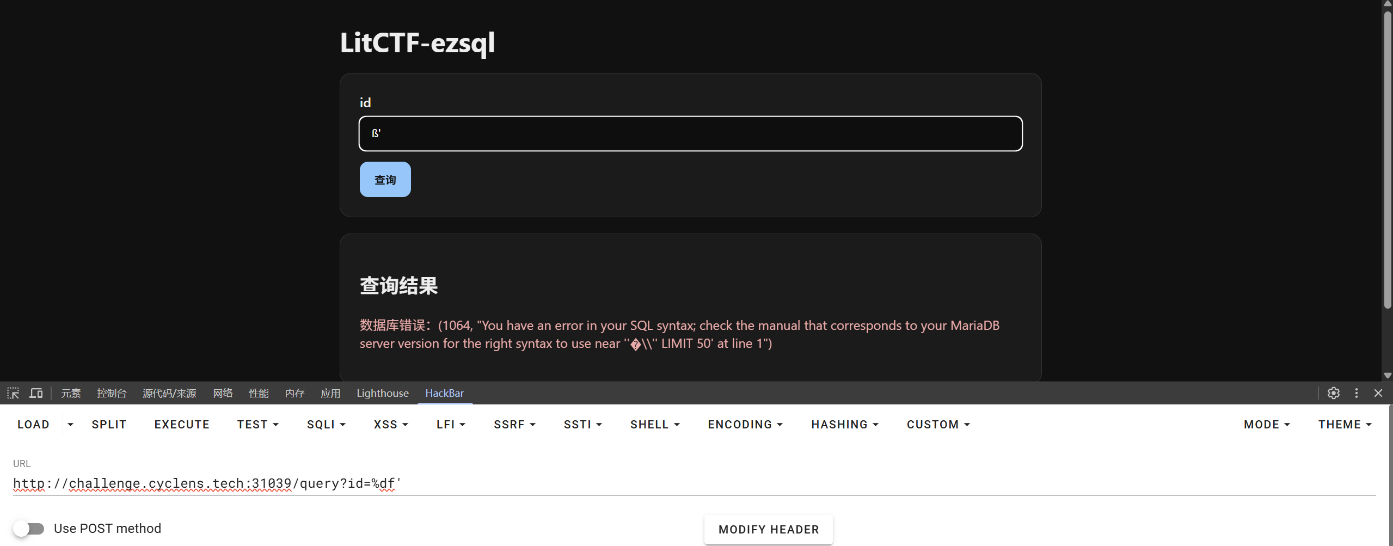Switch to the 控制台 console tab

(112, 393)
